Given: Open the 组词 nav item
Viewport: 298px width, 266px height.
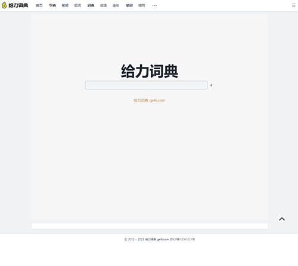Looking at the screenshot, I should coord(77,5).
